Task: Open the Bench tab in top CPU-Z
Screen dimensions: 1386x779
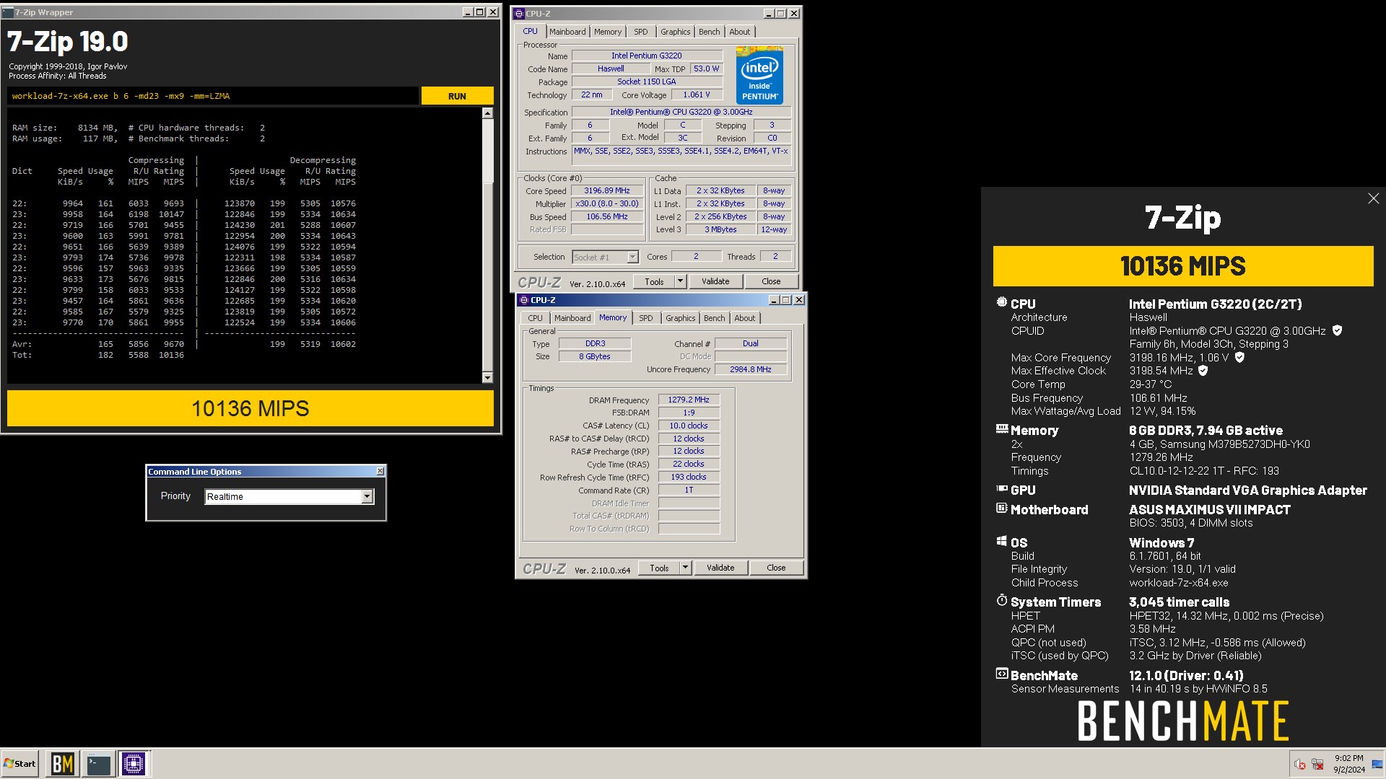Action: click(710, 32)
